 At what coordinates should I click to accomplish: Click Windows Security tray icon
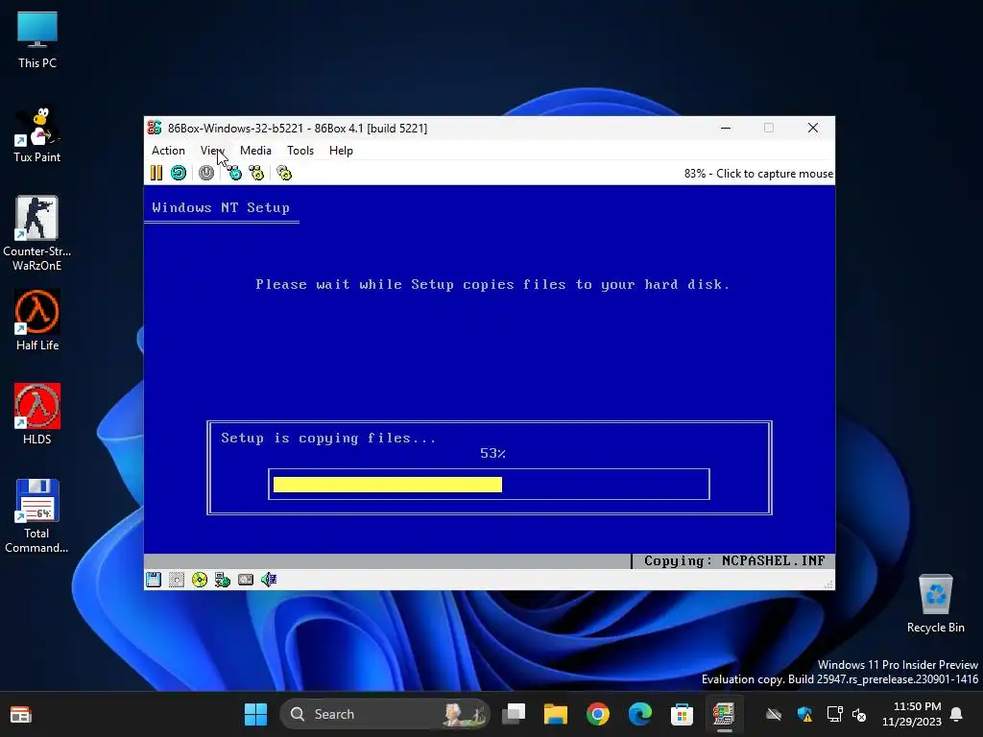coord(805,714)
